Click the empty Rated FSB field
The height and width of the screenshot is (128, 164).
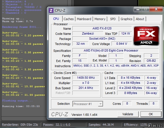point(86,93)
